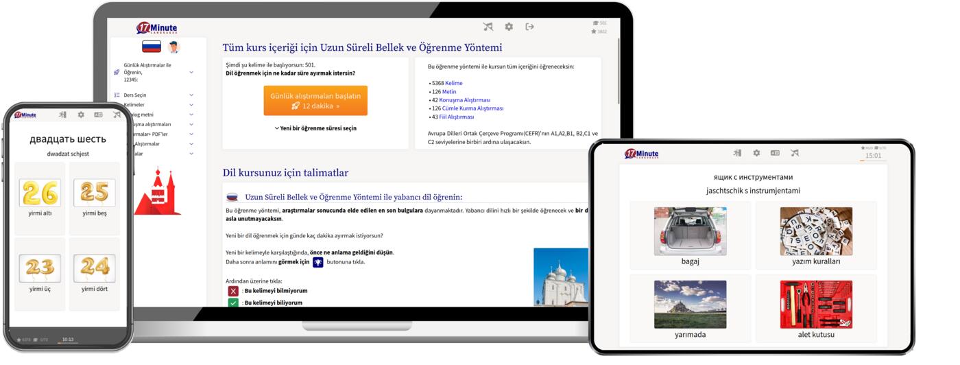
Task: Click the tablet's 17 Minute logo
Action: pos(642,154)
